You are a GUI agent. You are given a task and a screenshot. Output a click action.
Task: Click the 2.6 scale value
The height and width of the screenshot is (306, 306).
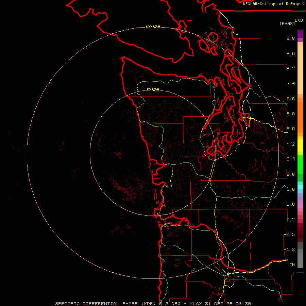pyautogui.click(x=291, y=174)
